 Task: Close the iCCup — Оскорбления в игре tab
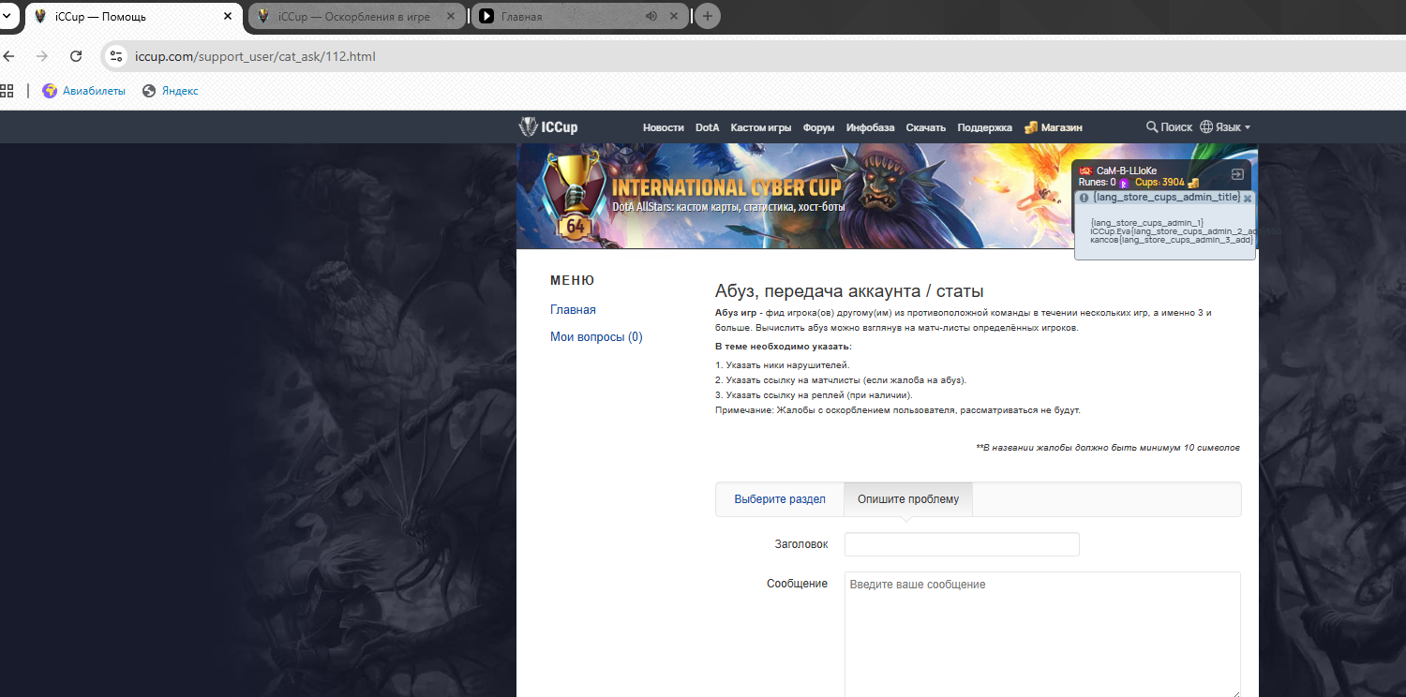click(x=451, y=16)
